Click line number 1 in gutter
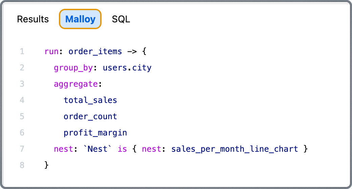352x189 pixels. pyautogui.click(x=22, y=51)
